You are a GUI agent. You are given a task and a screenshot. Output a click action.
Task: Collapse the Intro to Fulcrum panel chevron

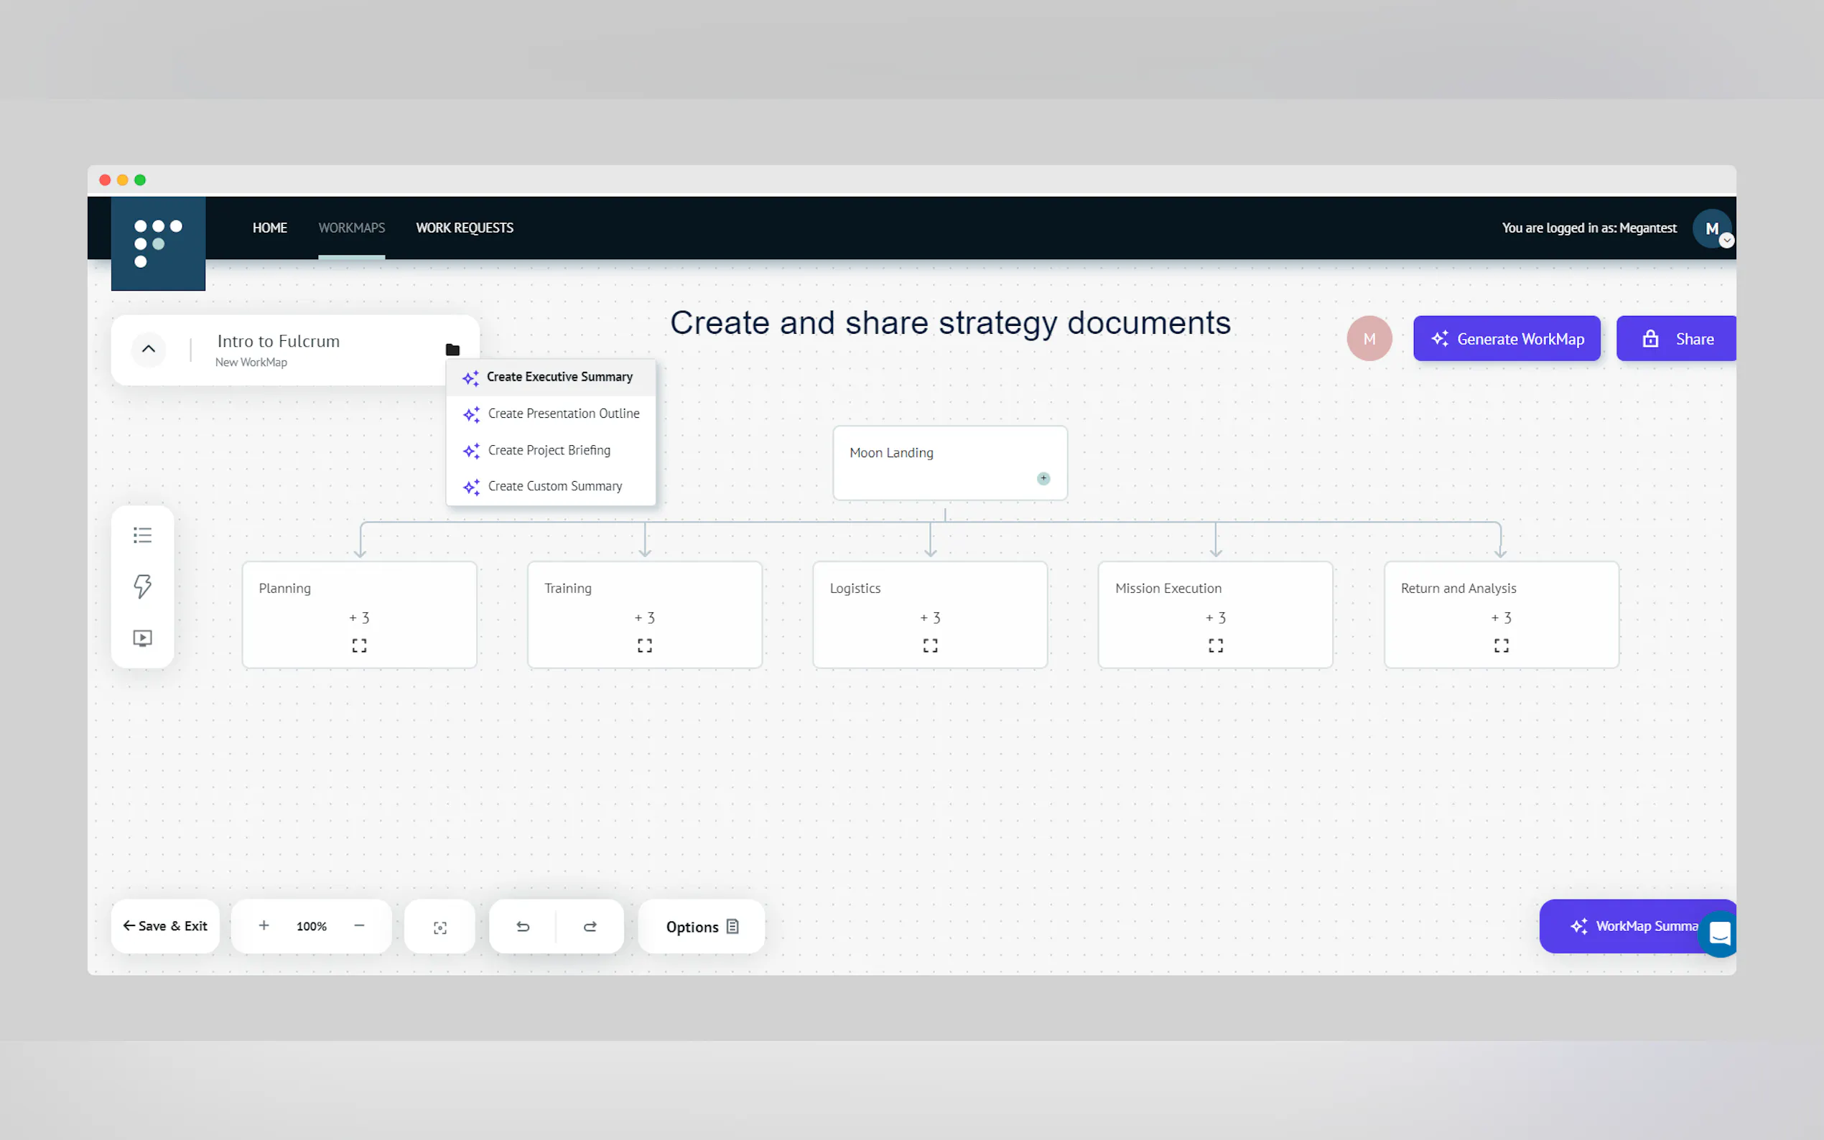click(149, 349)
